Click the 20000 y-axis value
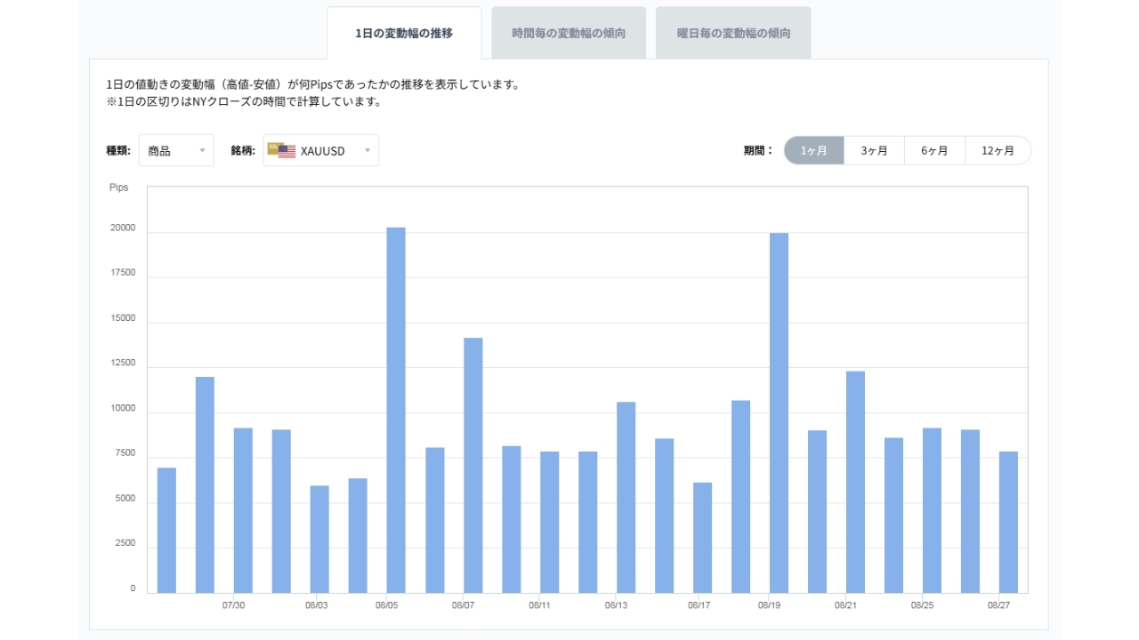This screenshot has height=640, width=1139. 121,228
